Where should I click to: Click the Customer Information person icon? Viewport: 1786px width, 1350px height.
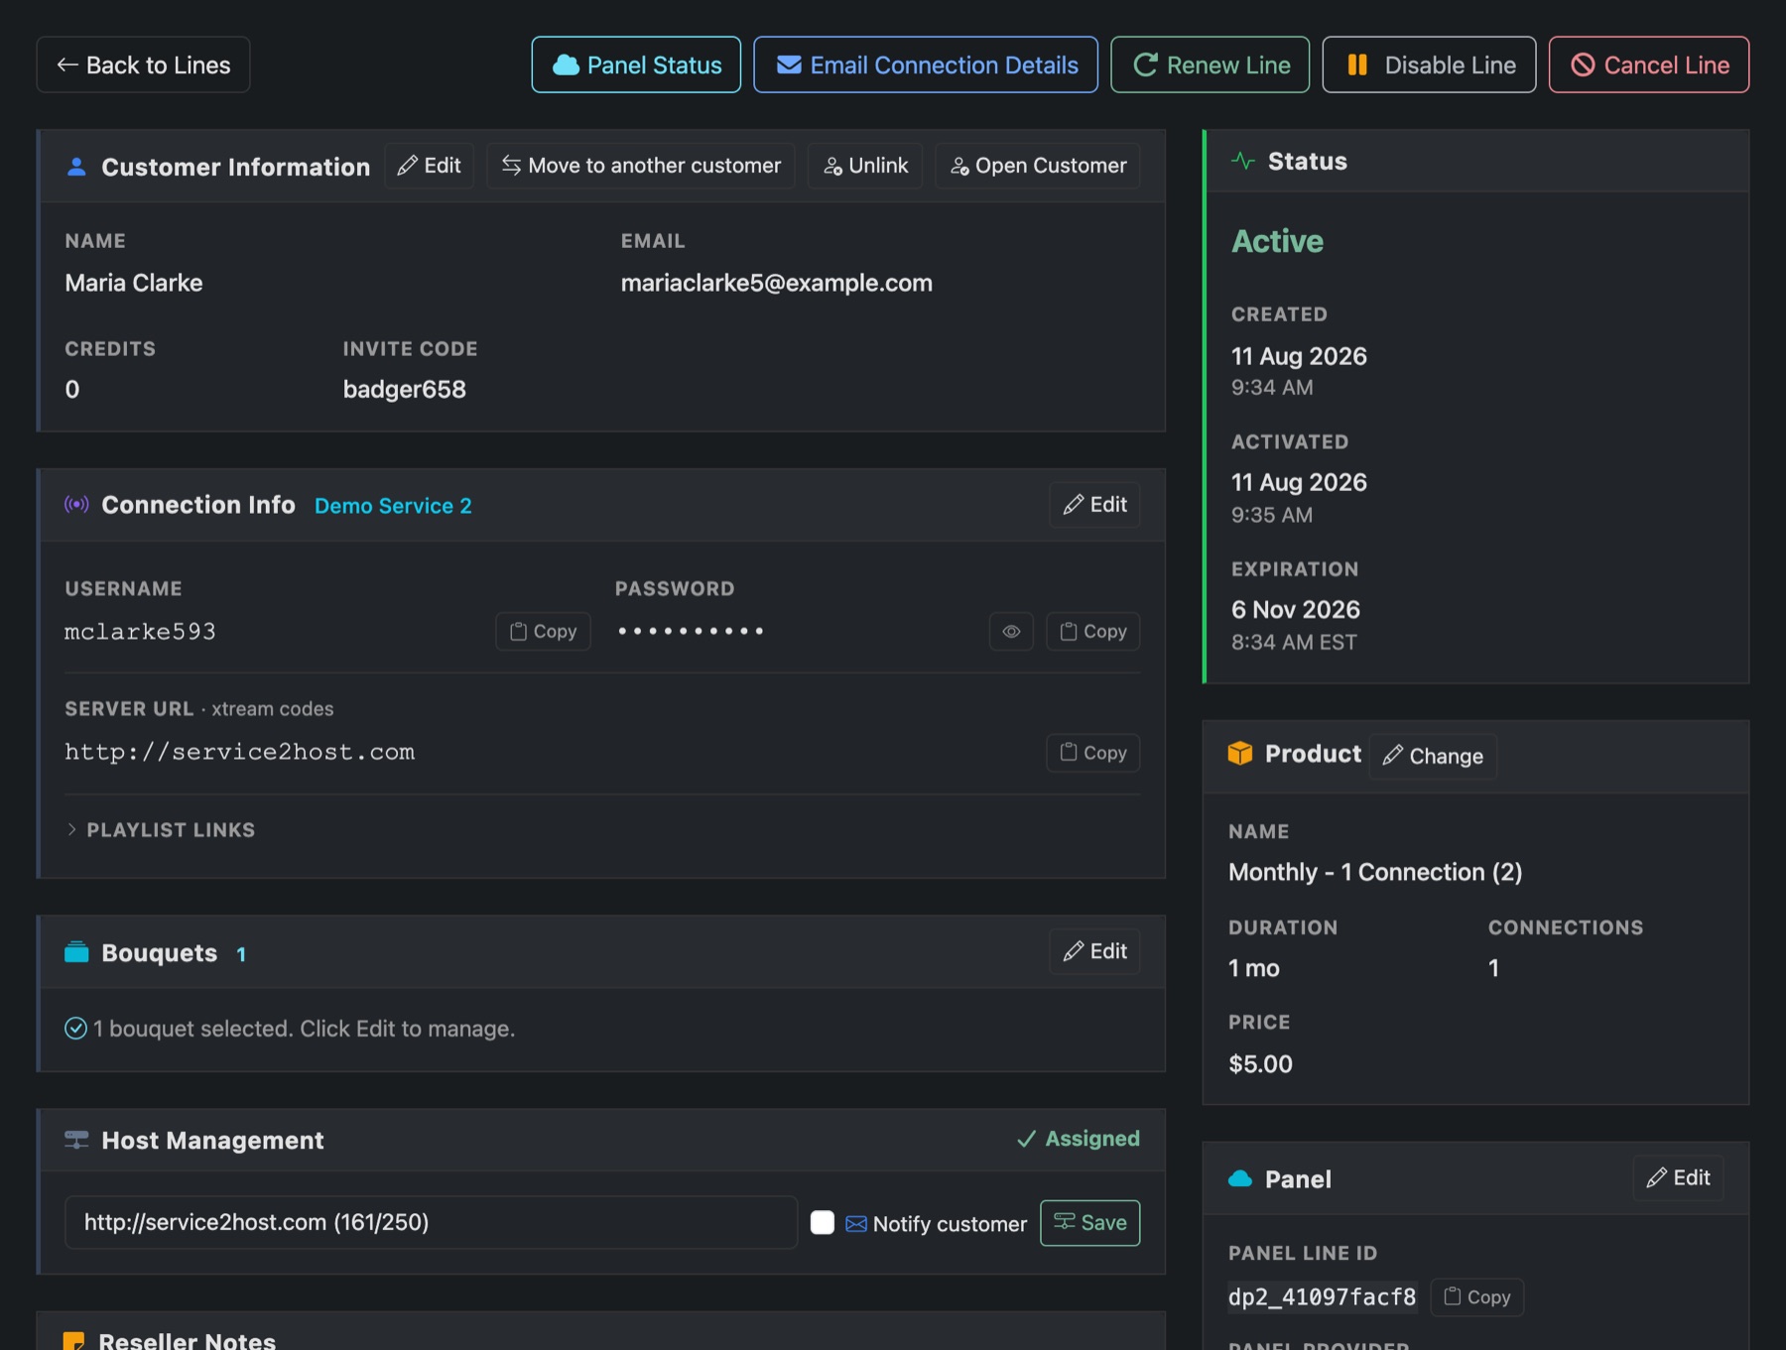pos(76,167)
